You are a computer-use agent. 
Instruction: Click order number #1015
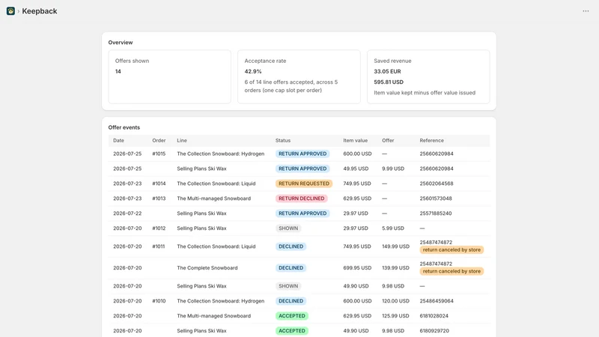tap(159, 154)
